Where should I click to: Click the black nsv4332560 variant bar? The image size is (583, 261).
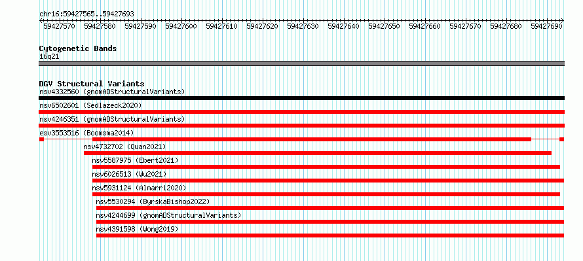pos(301,98)
